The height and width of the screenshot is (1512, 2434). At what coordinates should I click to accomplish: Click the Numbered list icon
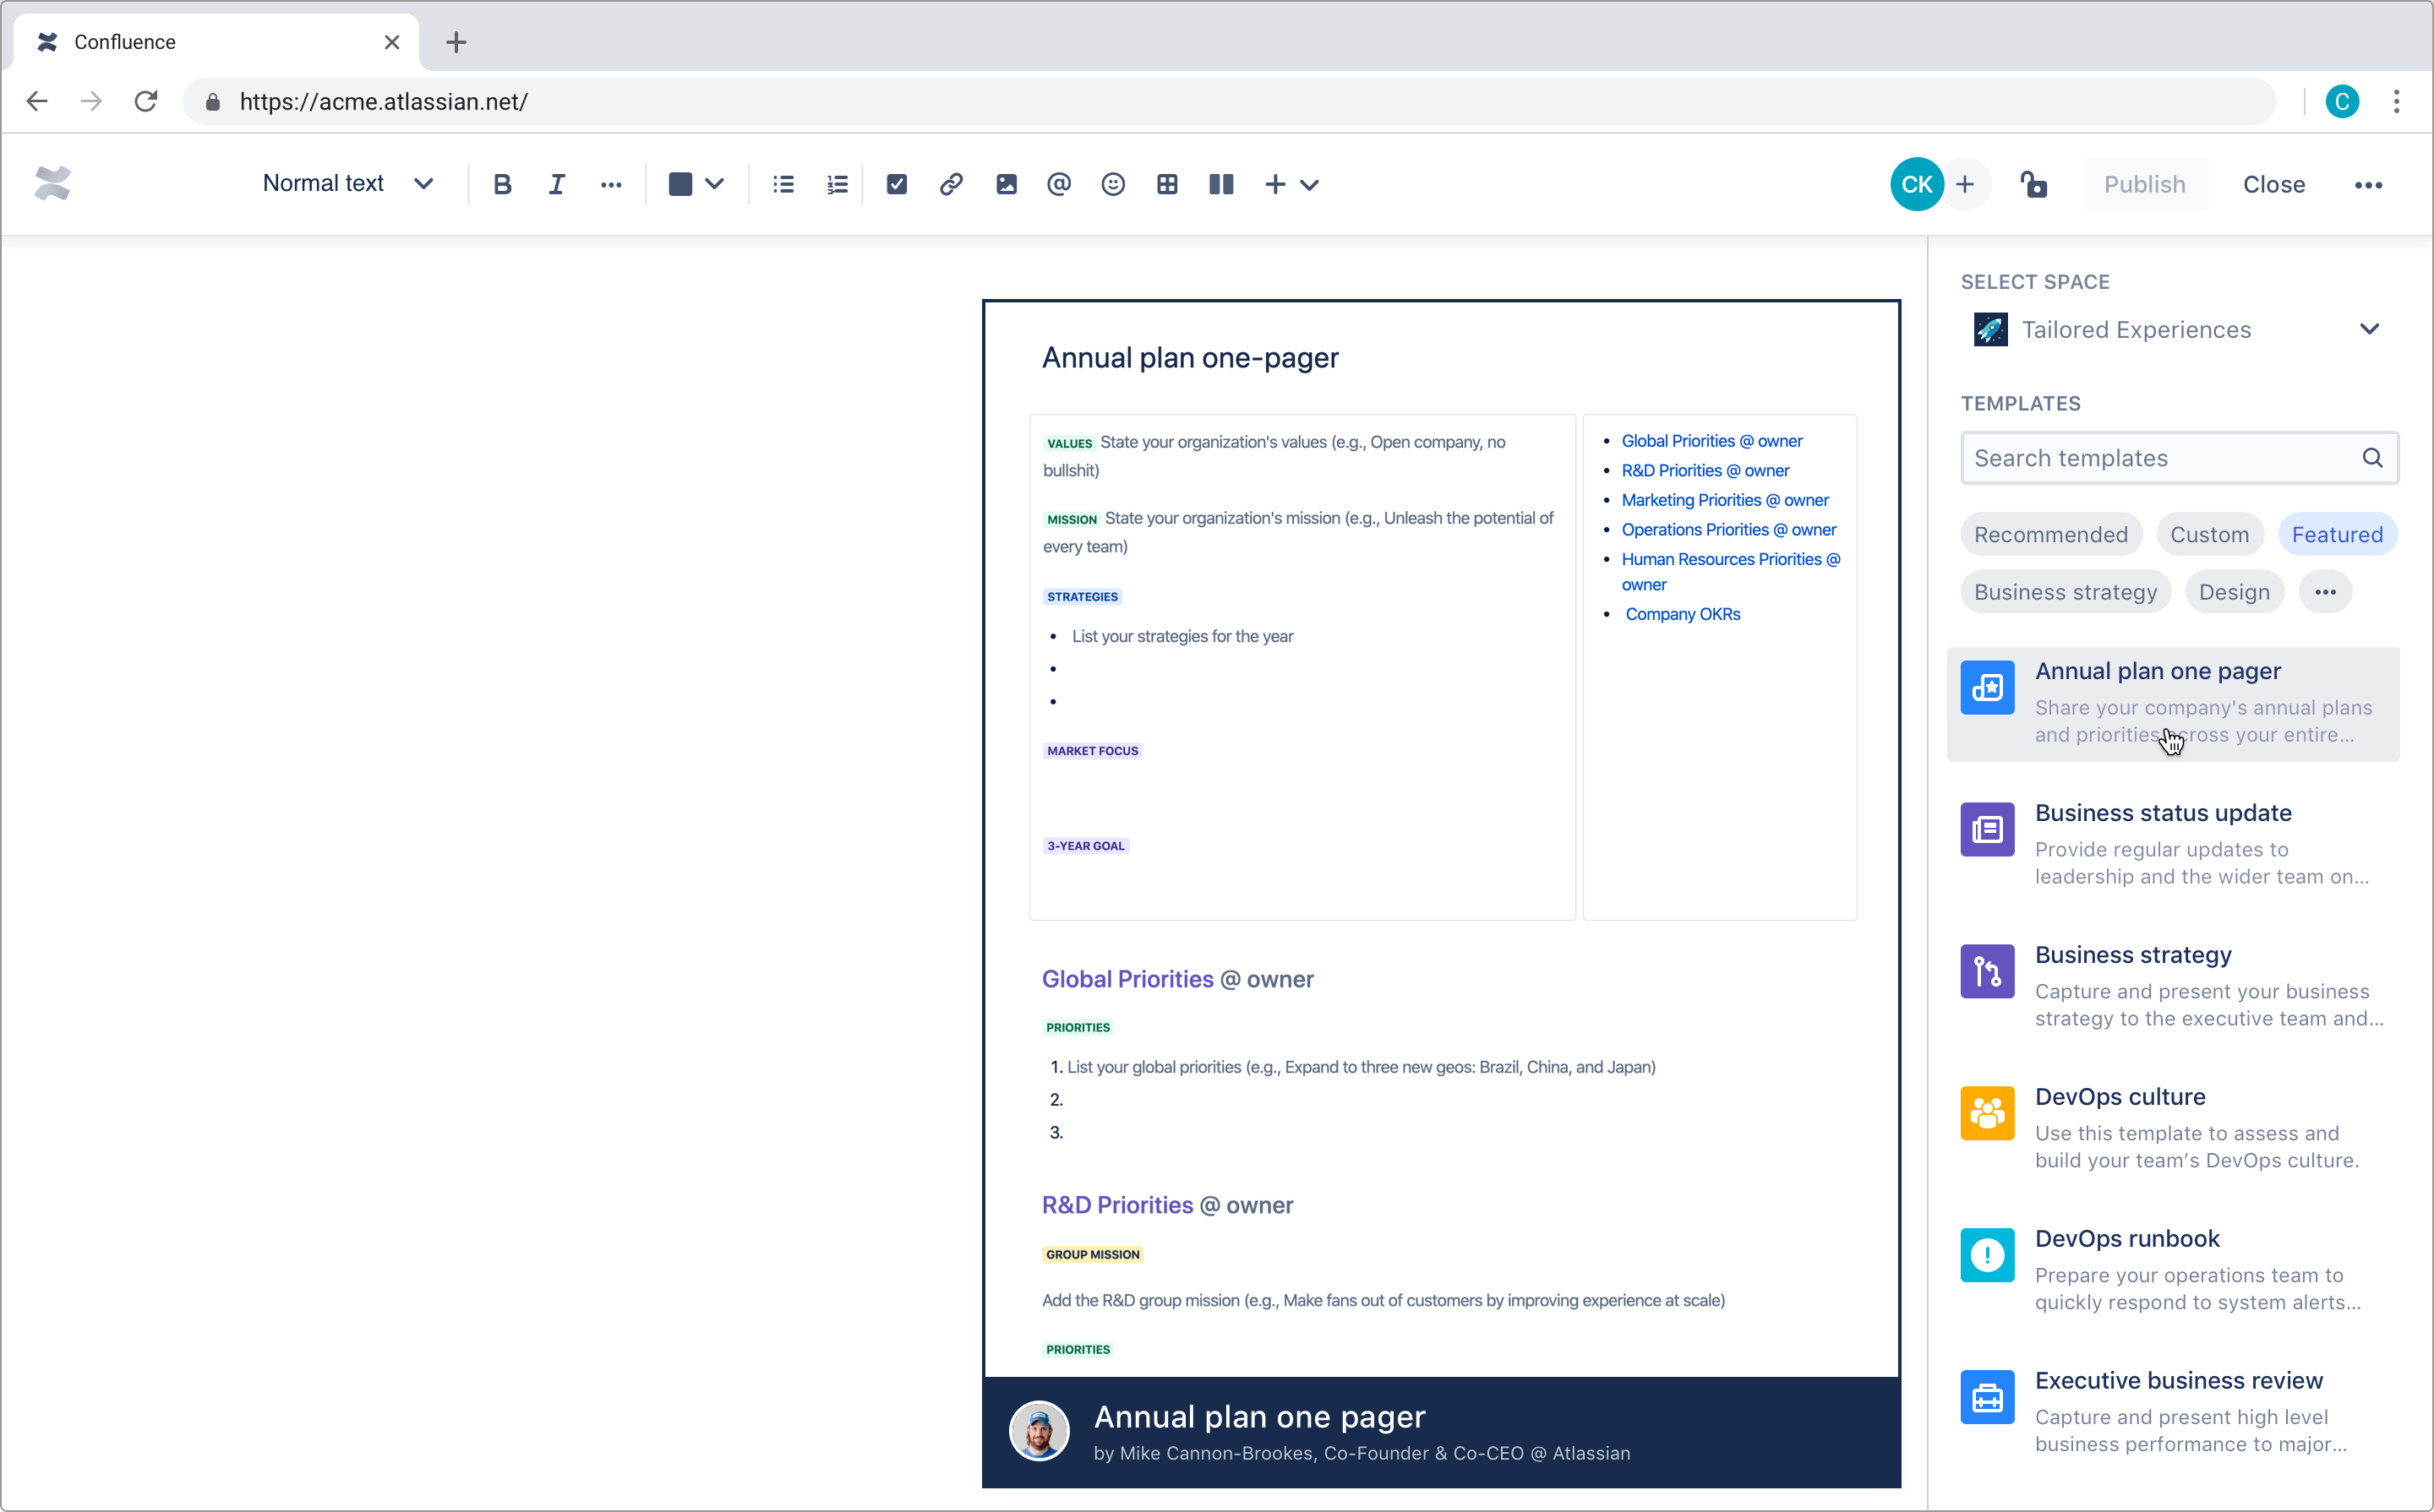(838, 183)
